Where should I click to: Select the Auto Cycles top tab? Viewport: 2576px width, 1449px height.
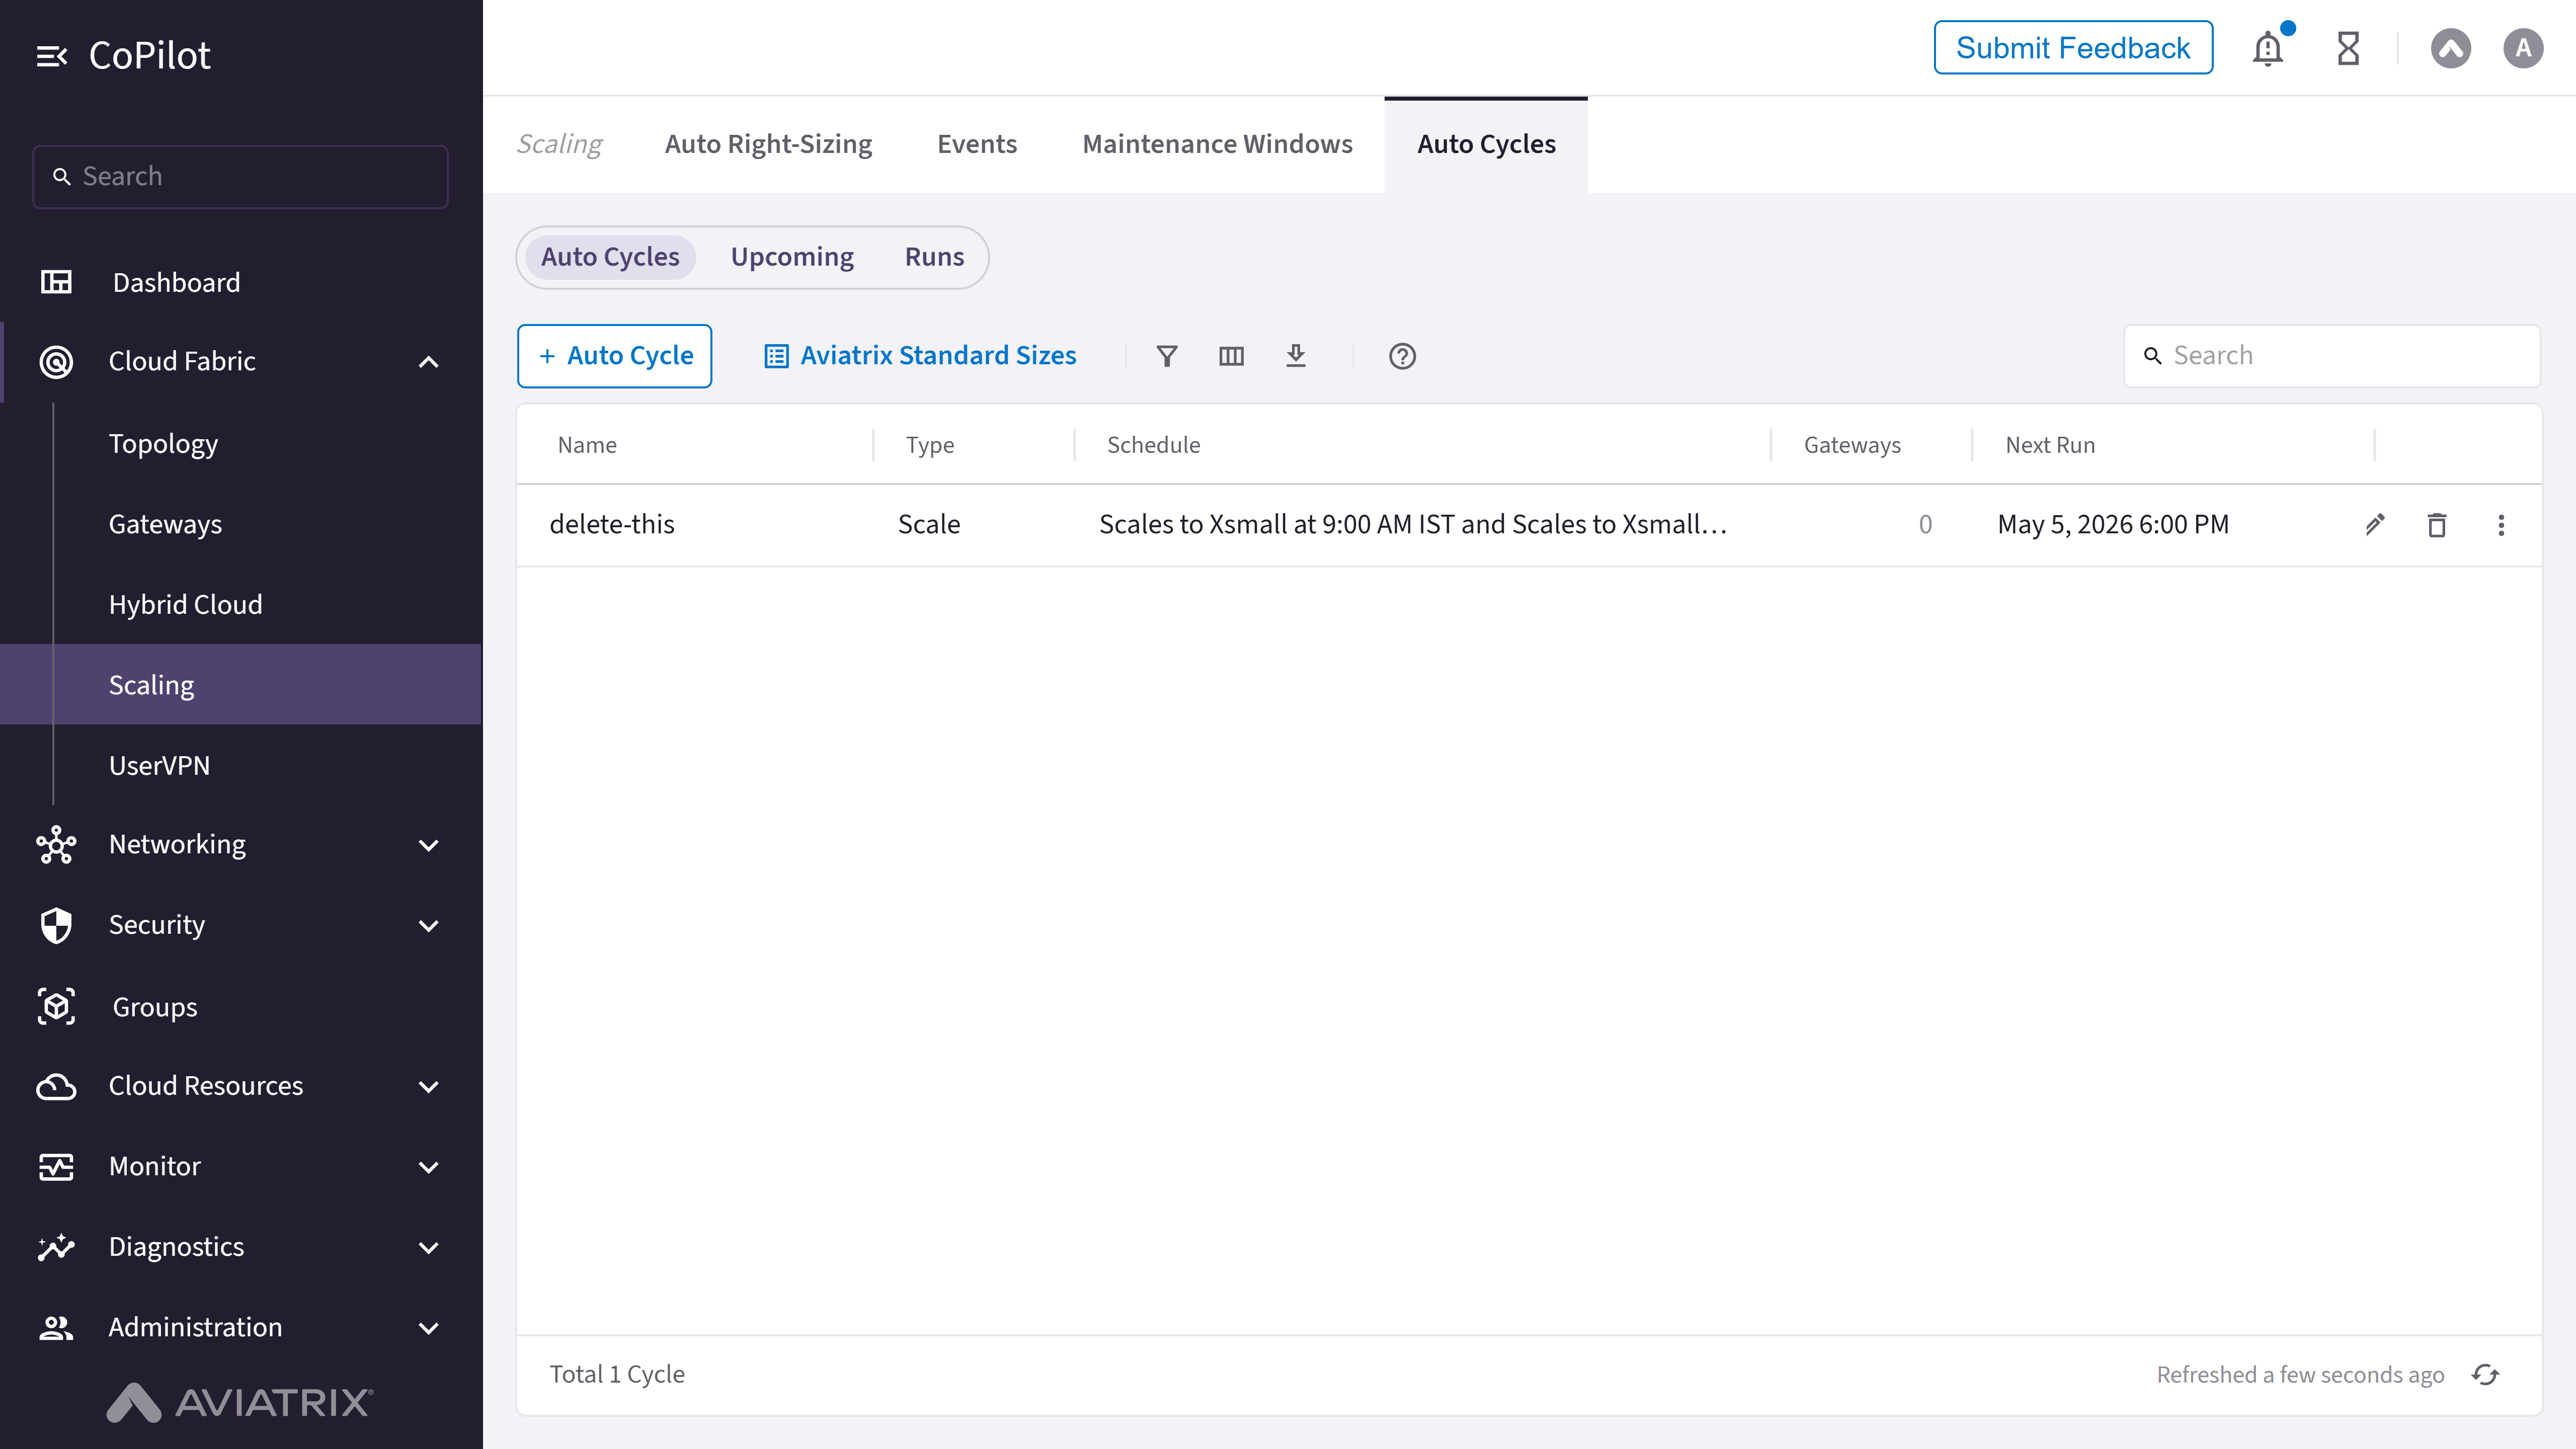(1486, 145)
